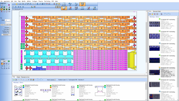
Task: Select the 3D mode button
Action: (x=70, y=4)
